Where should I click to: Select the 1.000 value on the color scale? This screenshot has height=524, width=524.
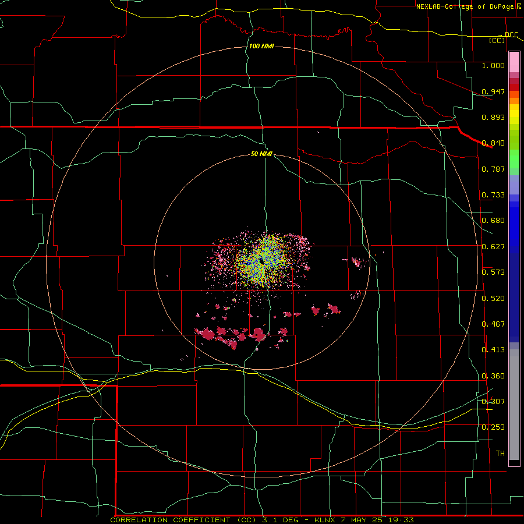(x=493, y=65)
